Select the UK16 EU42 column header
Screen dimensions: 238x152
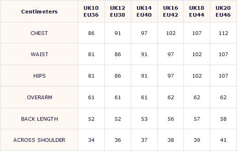point(171,11)
